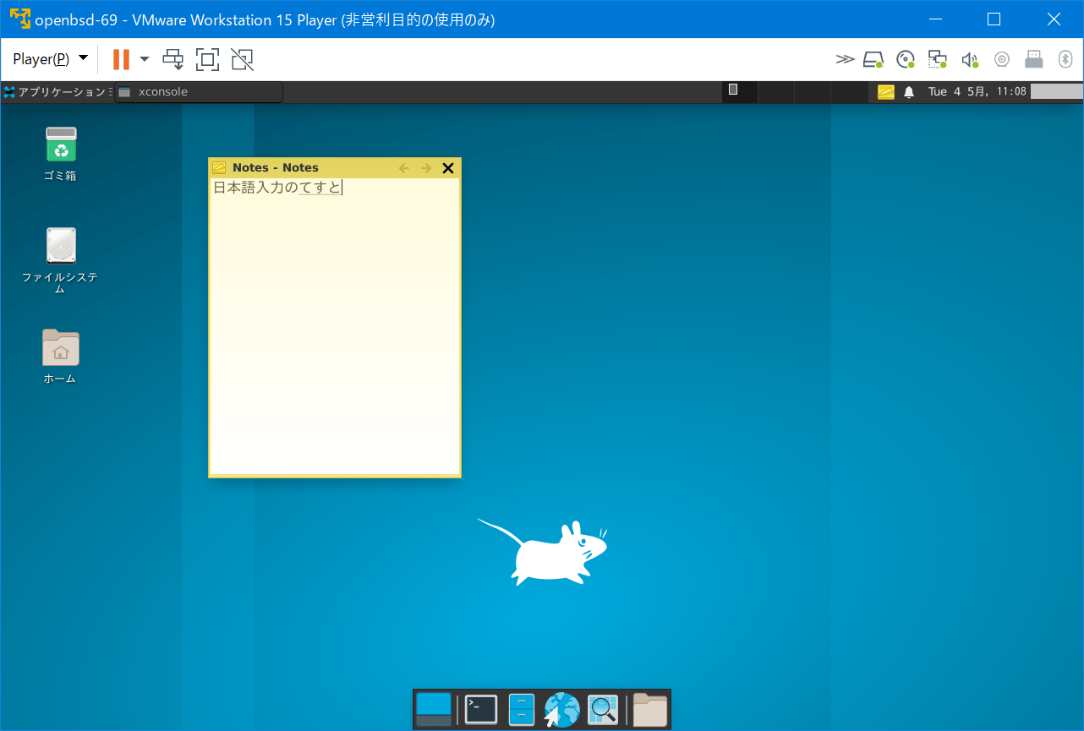Click the notification bell in the tray
Viewport: 1084px width, 731px height.
908,91
